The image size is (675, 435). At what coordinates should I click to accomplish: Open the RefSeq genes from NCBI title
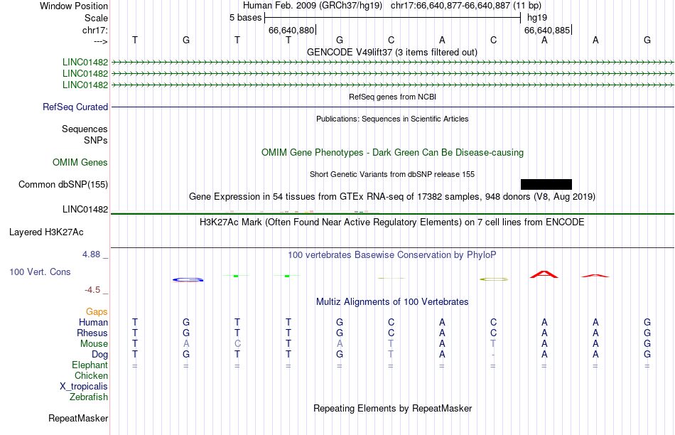tap(393, 97)
